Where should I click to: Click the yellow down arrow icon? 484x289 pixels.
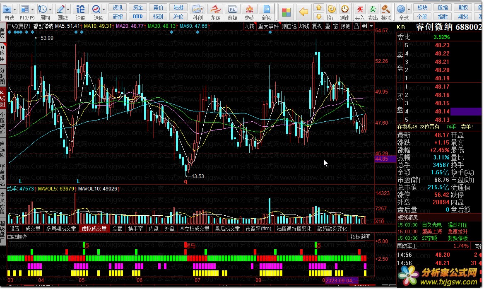pyautogui.click(x=318, y=17)
